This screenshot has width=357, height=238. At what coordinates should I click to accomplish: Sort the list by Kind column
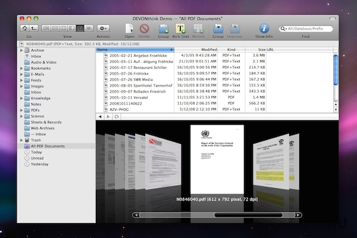232,49
